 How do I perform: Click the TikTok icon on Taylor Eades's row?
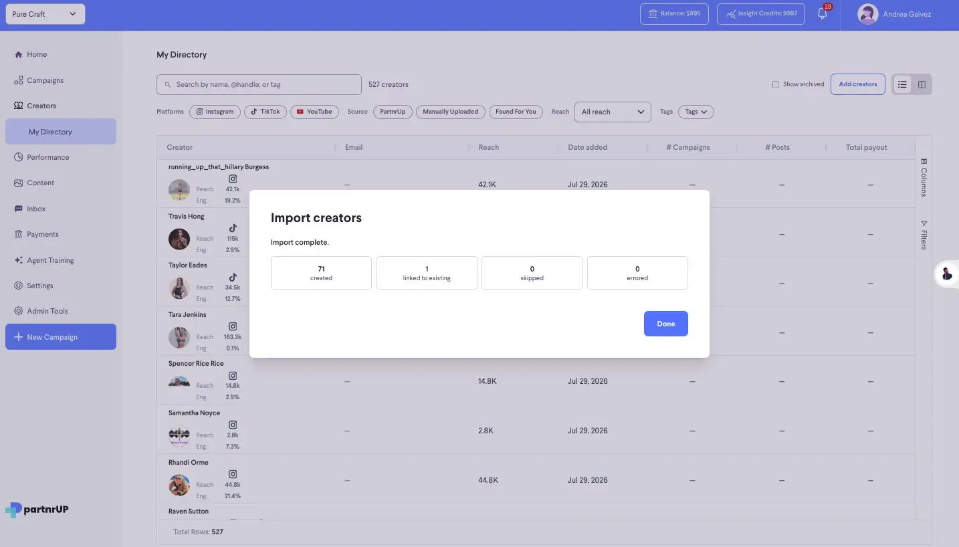click(x=233, y=277)
